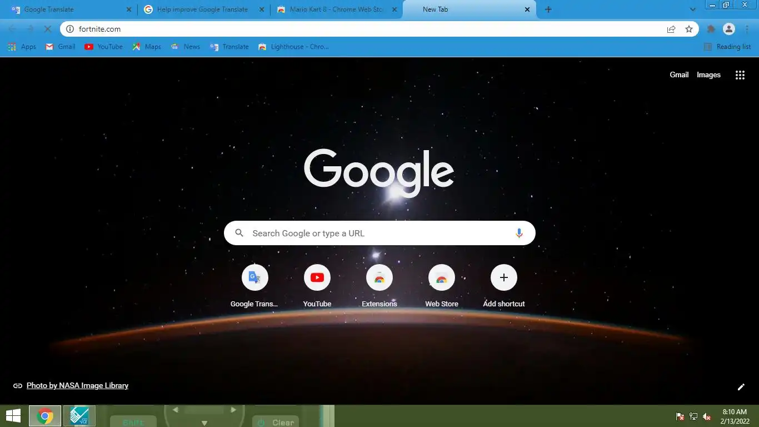Open the Windows Start menu
759x427 pixels.
pos(13,416)
